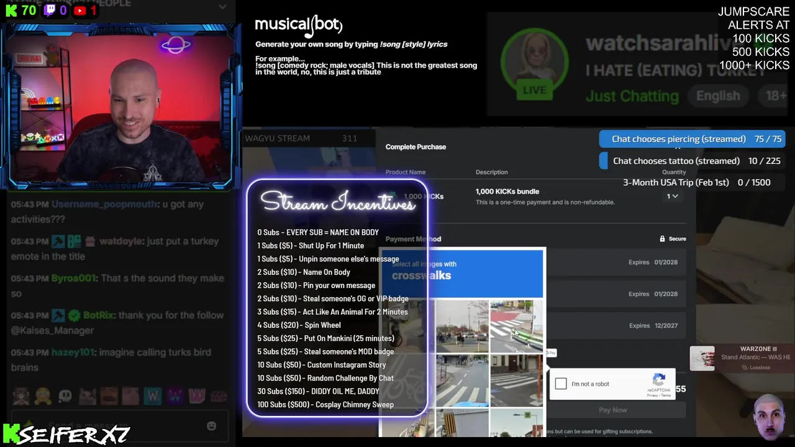Viewport: 795px width, 447px height.
Task: Click hazey101's username in chat
Action: (73, 352)
